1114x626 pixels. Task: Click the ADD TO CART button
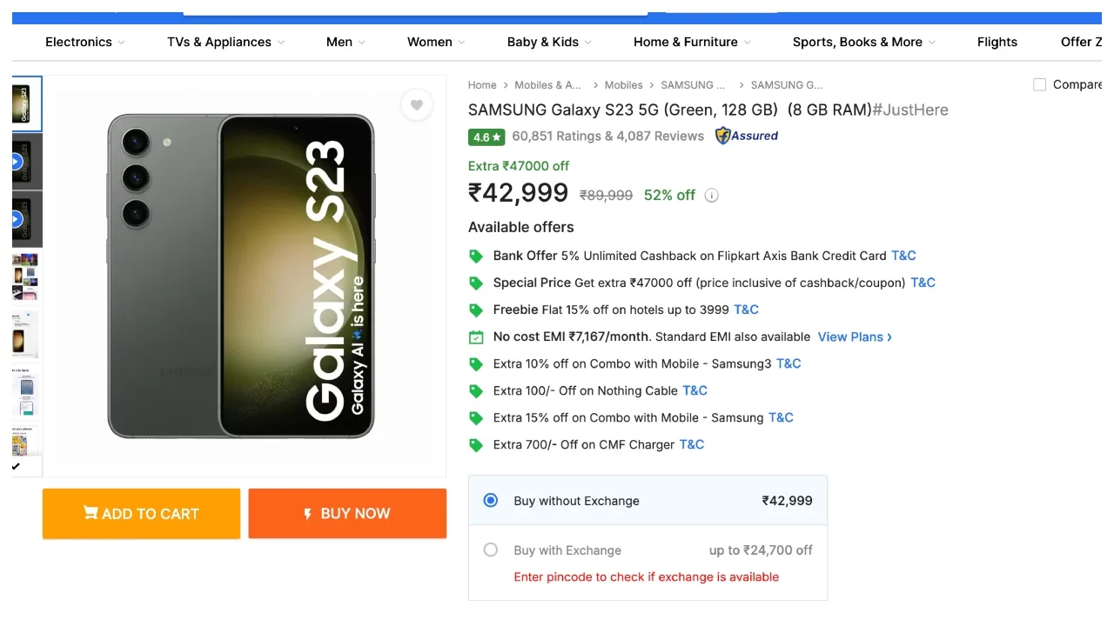(141, 514)
